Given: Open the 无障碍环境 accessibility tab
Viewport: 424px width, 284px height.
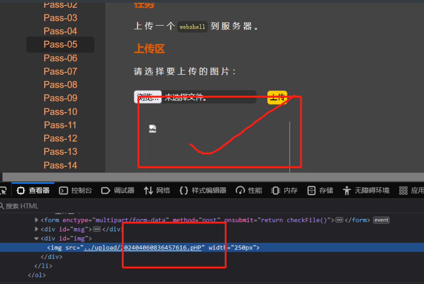Looking at the screenshot, I should point(366,191).
